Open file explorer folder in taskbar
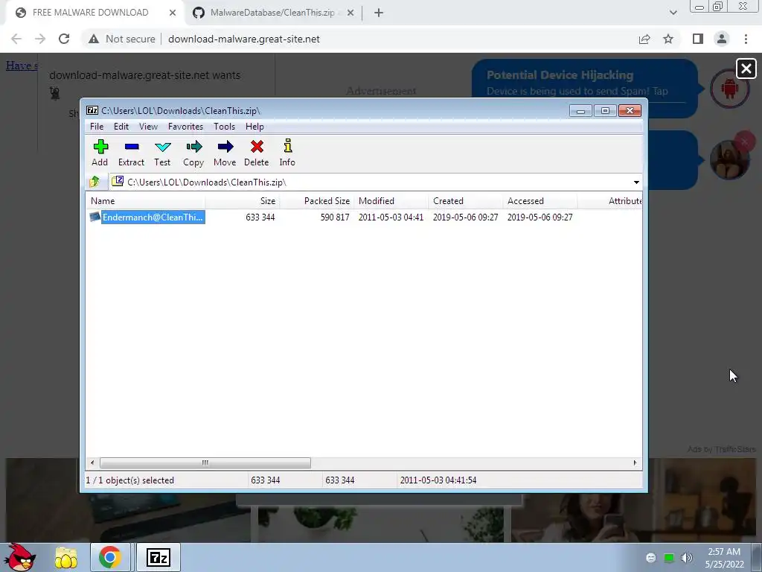Image resolution: width=762 pixels, height=572 pixels. click(x=66, y=558)
